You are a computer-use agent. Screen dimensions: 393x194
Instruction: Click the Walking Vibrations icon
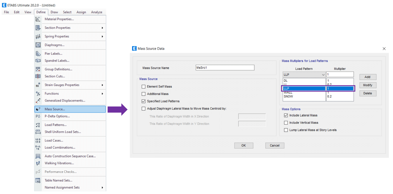(x=38, y=163)
